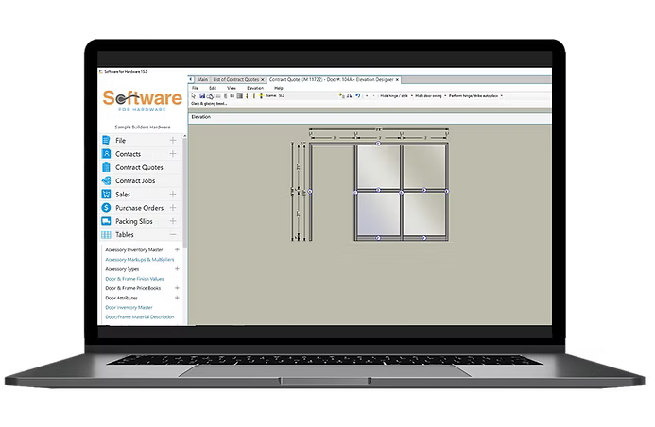Click the Glass & glazing bead button

pos(209,104)
